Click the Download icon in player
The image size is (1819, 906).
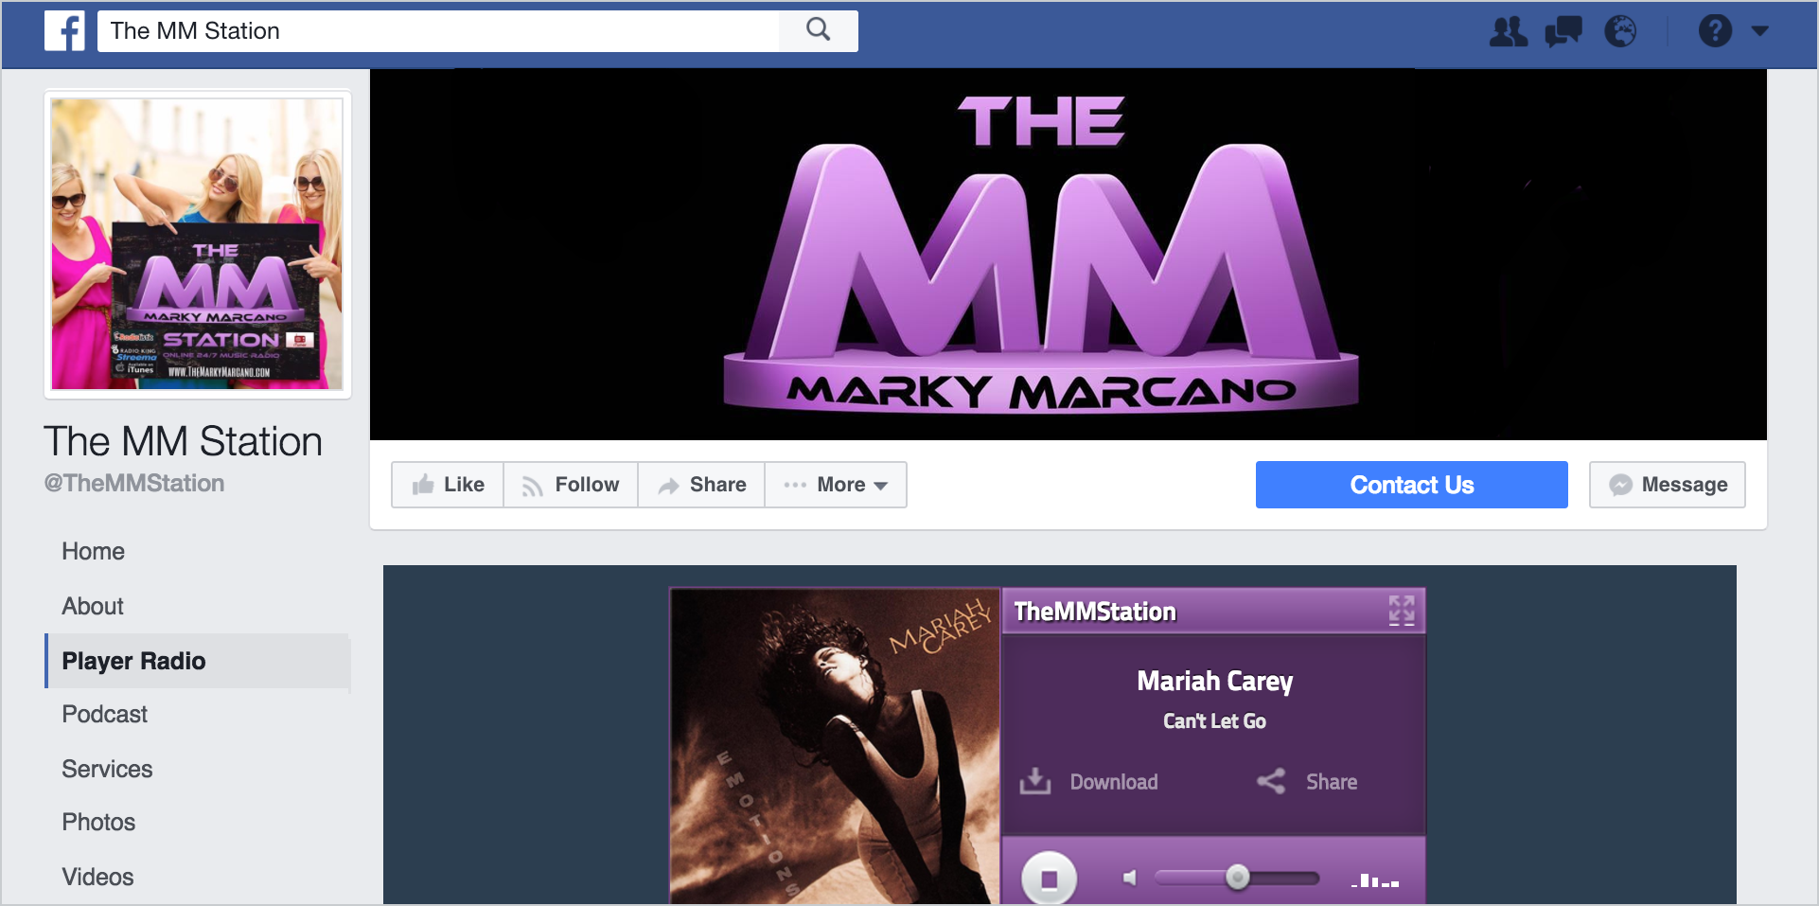tap(1035, 781)
